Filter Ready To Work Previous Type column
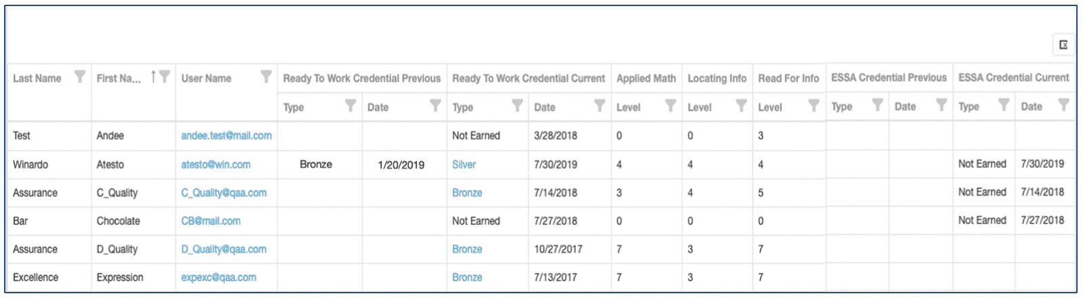The height and width of the screenshot is (298, 1083). 350,106
